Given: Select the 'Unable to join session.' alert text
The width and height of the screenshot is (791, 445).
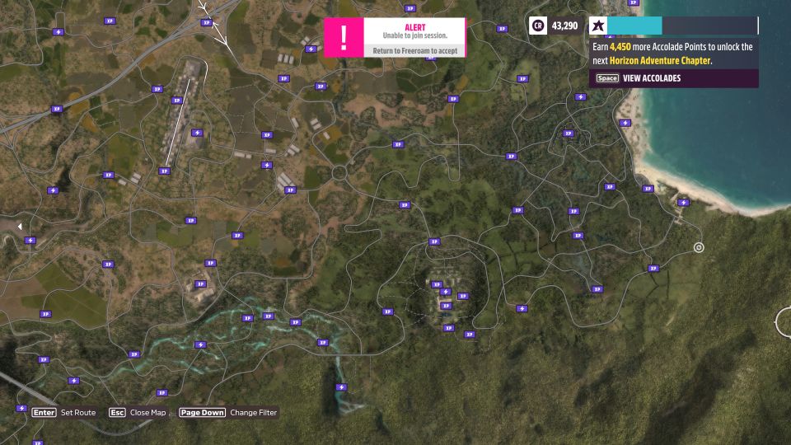Looking at the screenshot, I should click(x=414, y=35).
